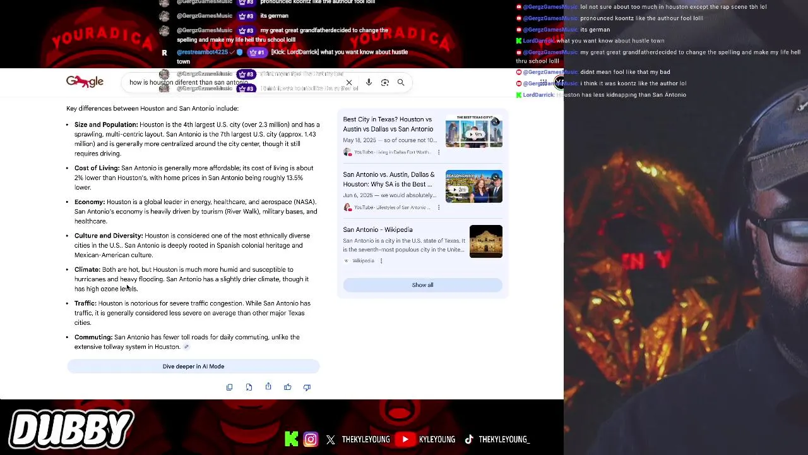The width and height of the screenshot is (808, 455).
Task: Open source link icon after Commuting paragraph
Action: [186, 347]
